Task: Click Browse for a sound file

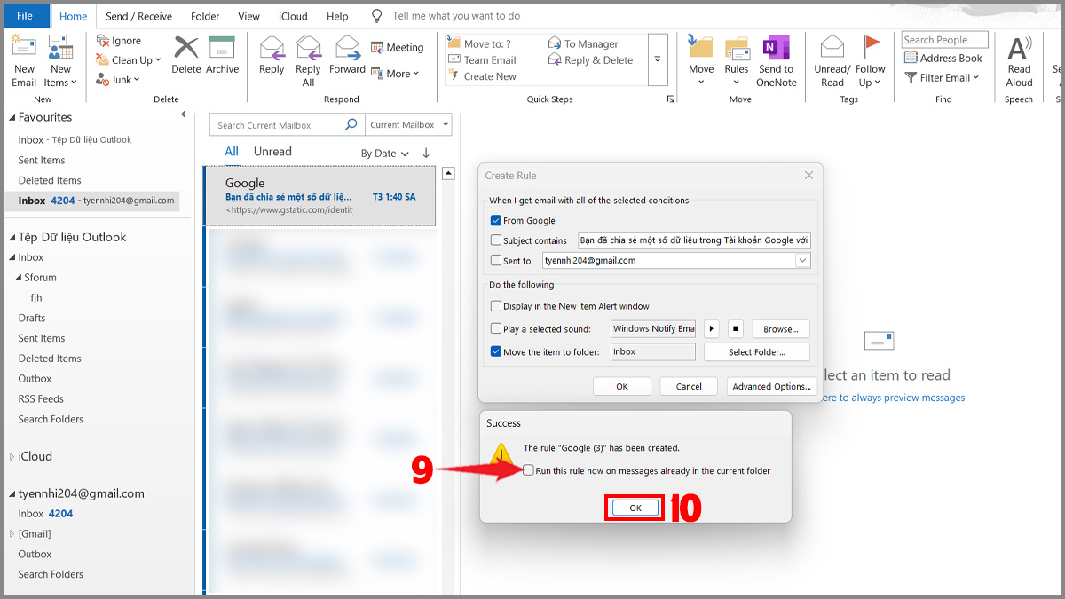Action: click(x=781, y=328)
